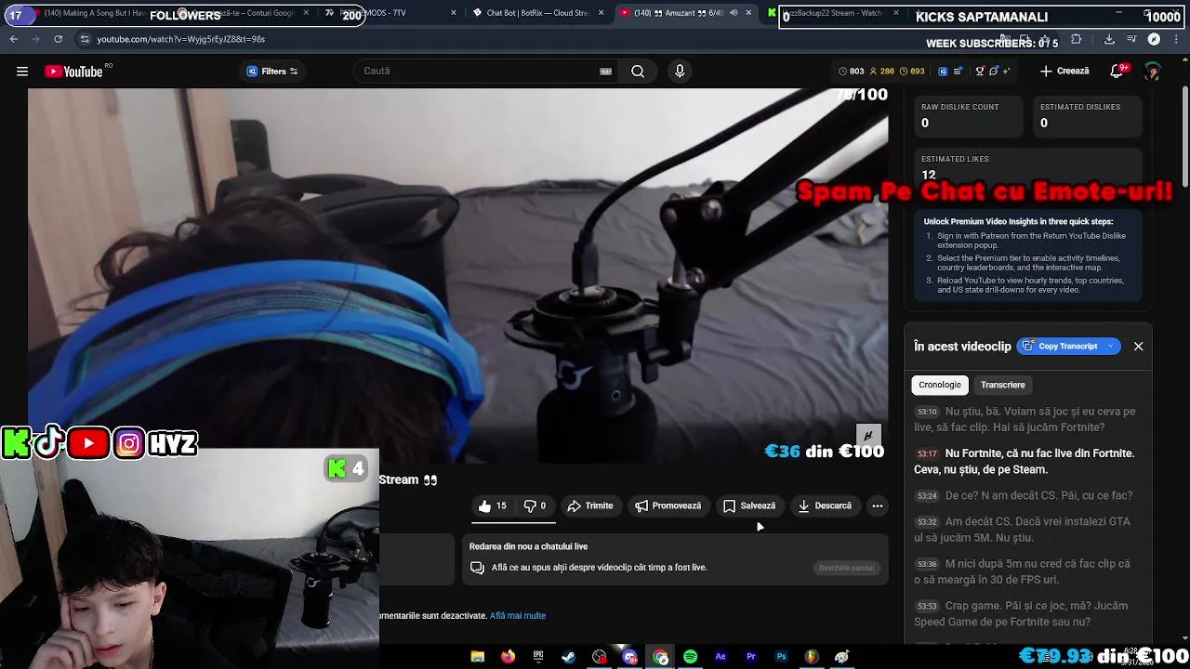
Task: Save video with Salvează button
Action: tap(748, 505)
